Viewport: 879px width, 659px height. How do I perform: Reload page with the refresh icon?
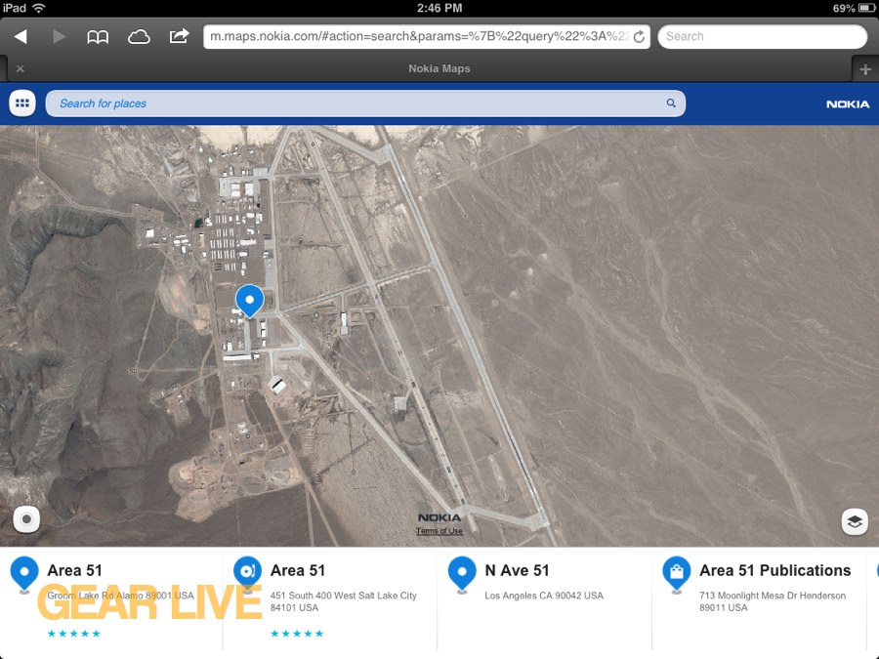coord(639,37)
